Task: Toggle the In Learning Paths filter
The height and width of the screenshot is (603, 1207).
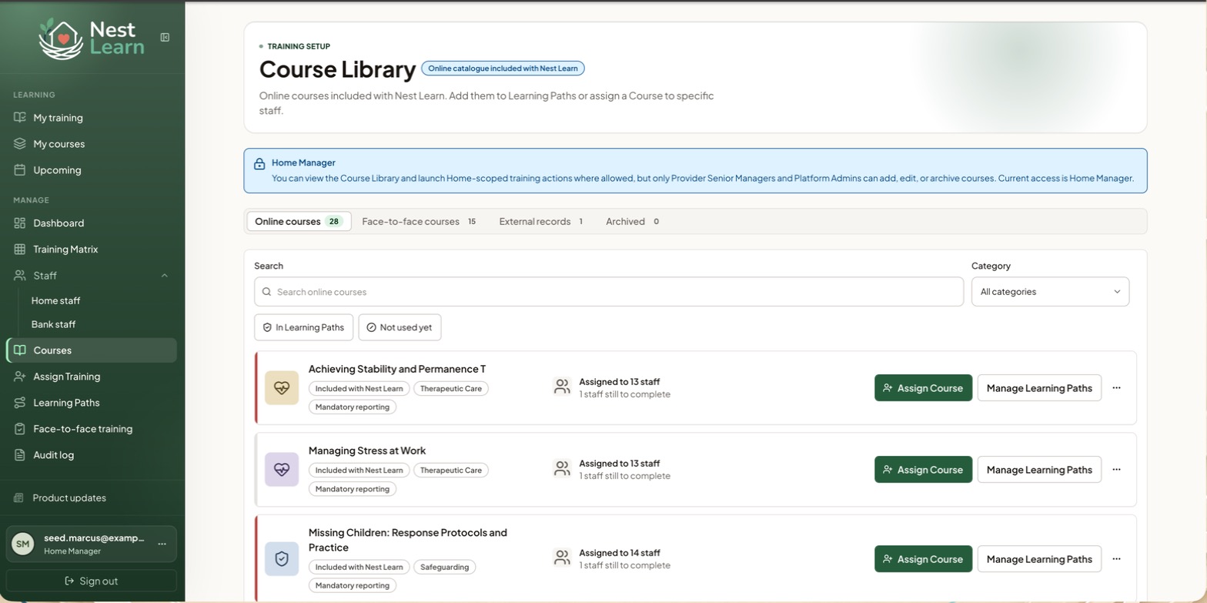Action: point(303,327)
